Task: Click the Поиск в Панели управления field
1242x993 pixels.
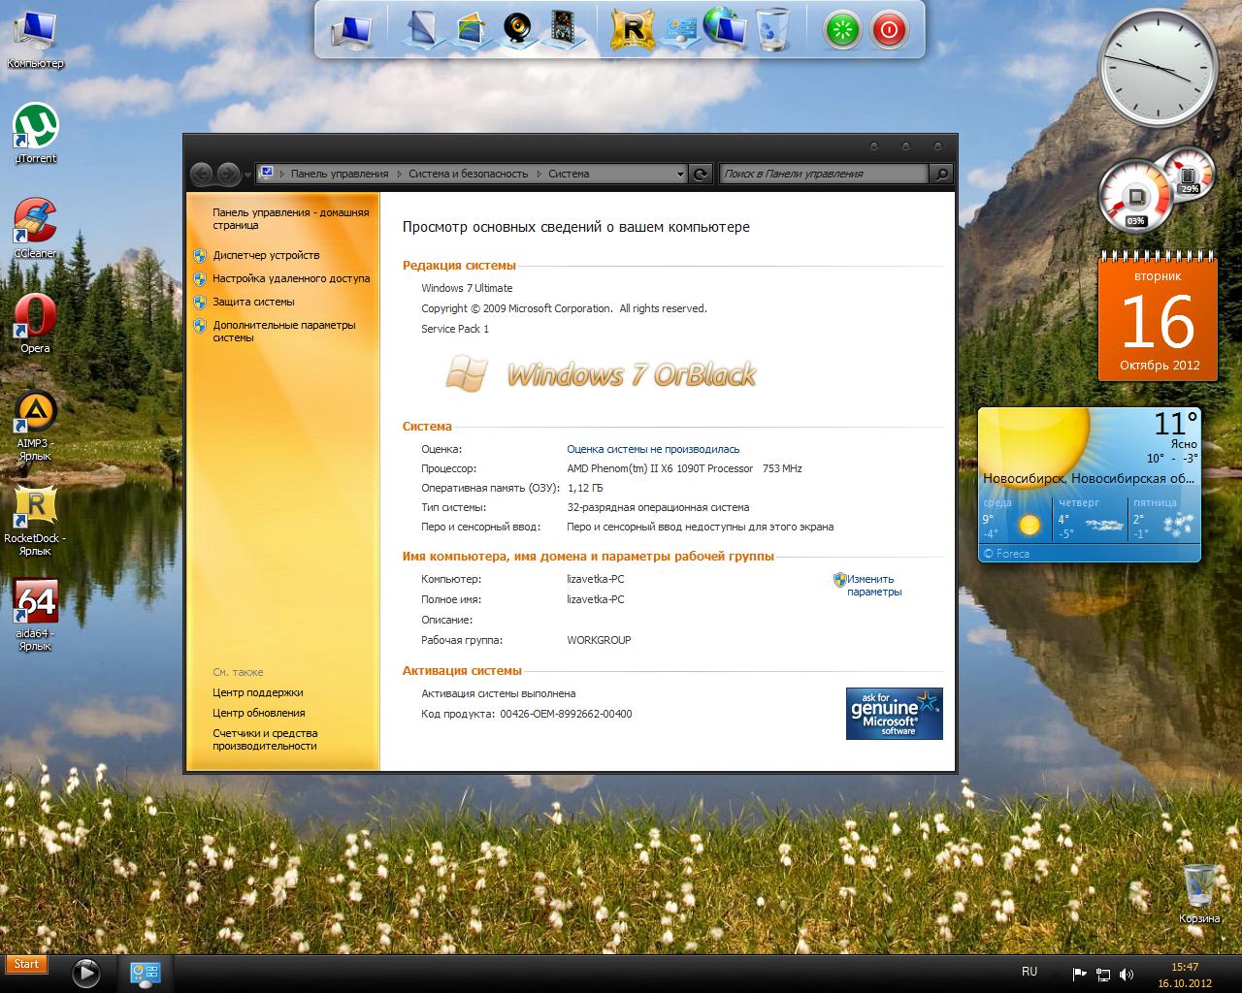Action: [825, 174]
